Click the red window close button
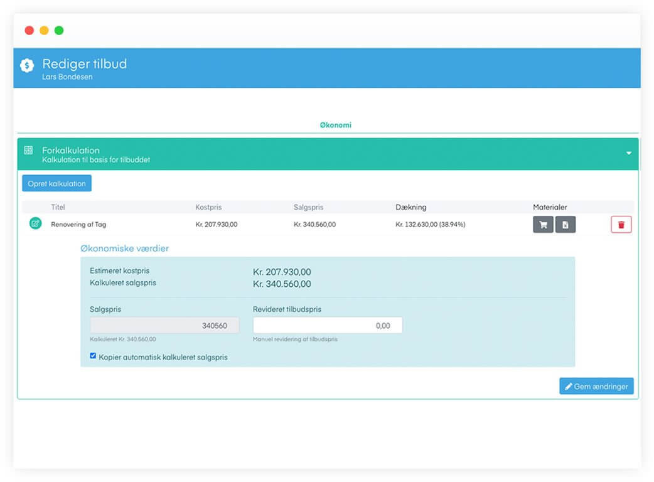The image size is (654, 482). (x=29, y=30)
